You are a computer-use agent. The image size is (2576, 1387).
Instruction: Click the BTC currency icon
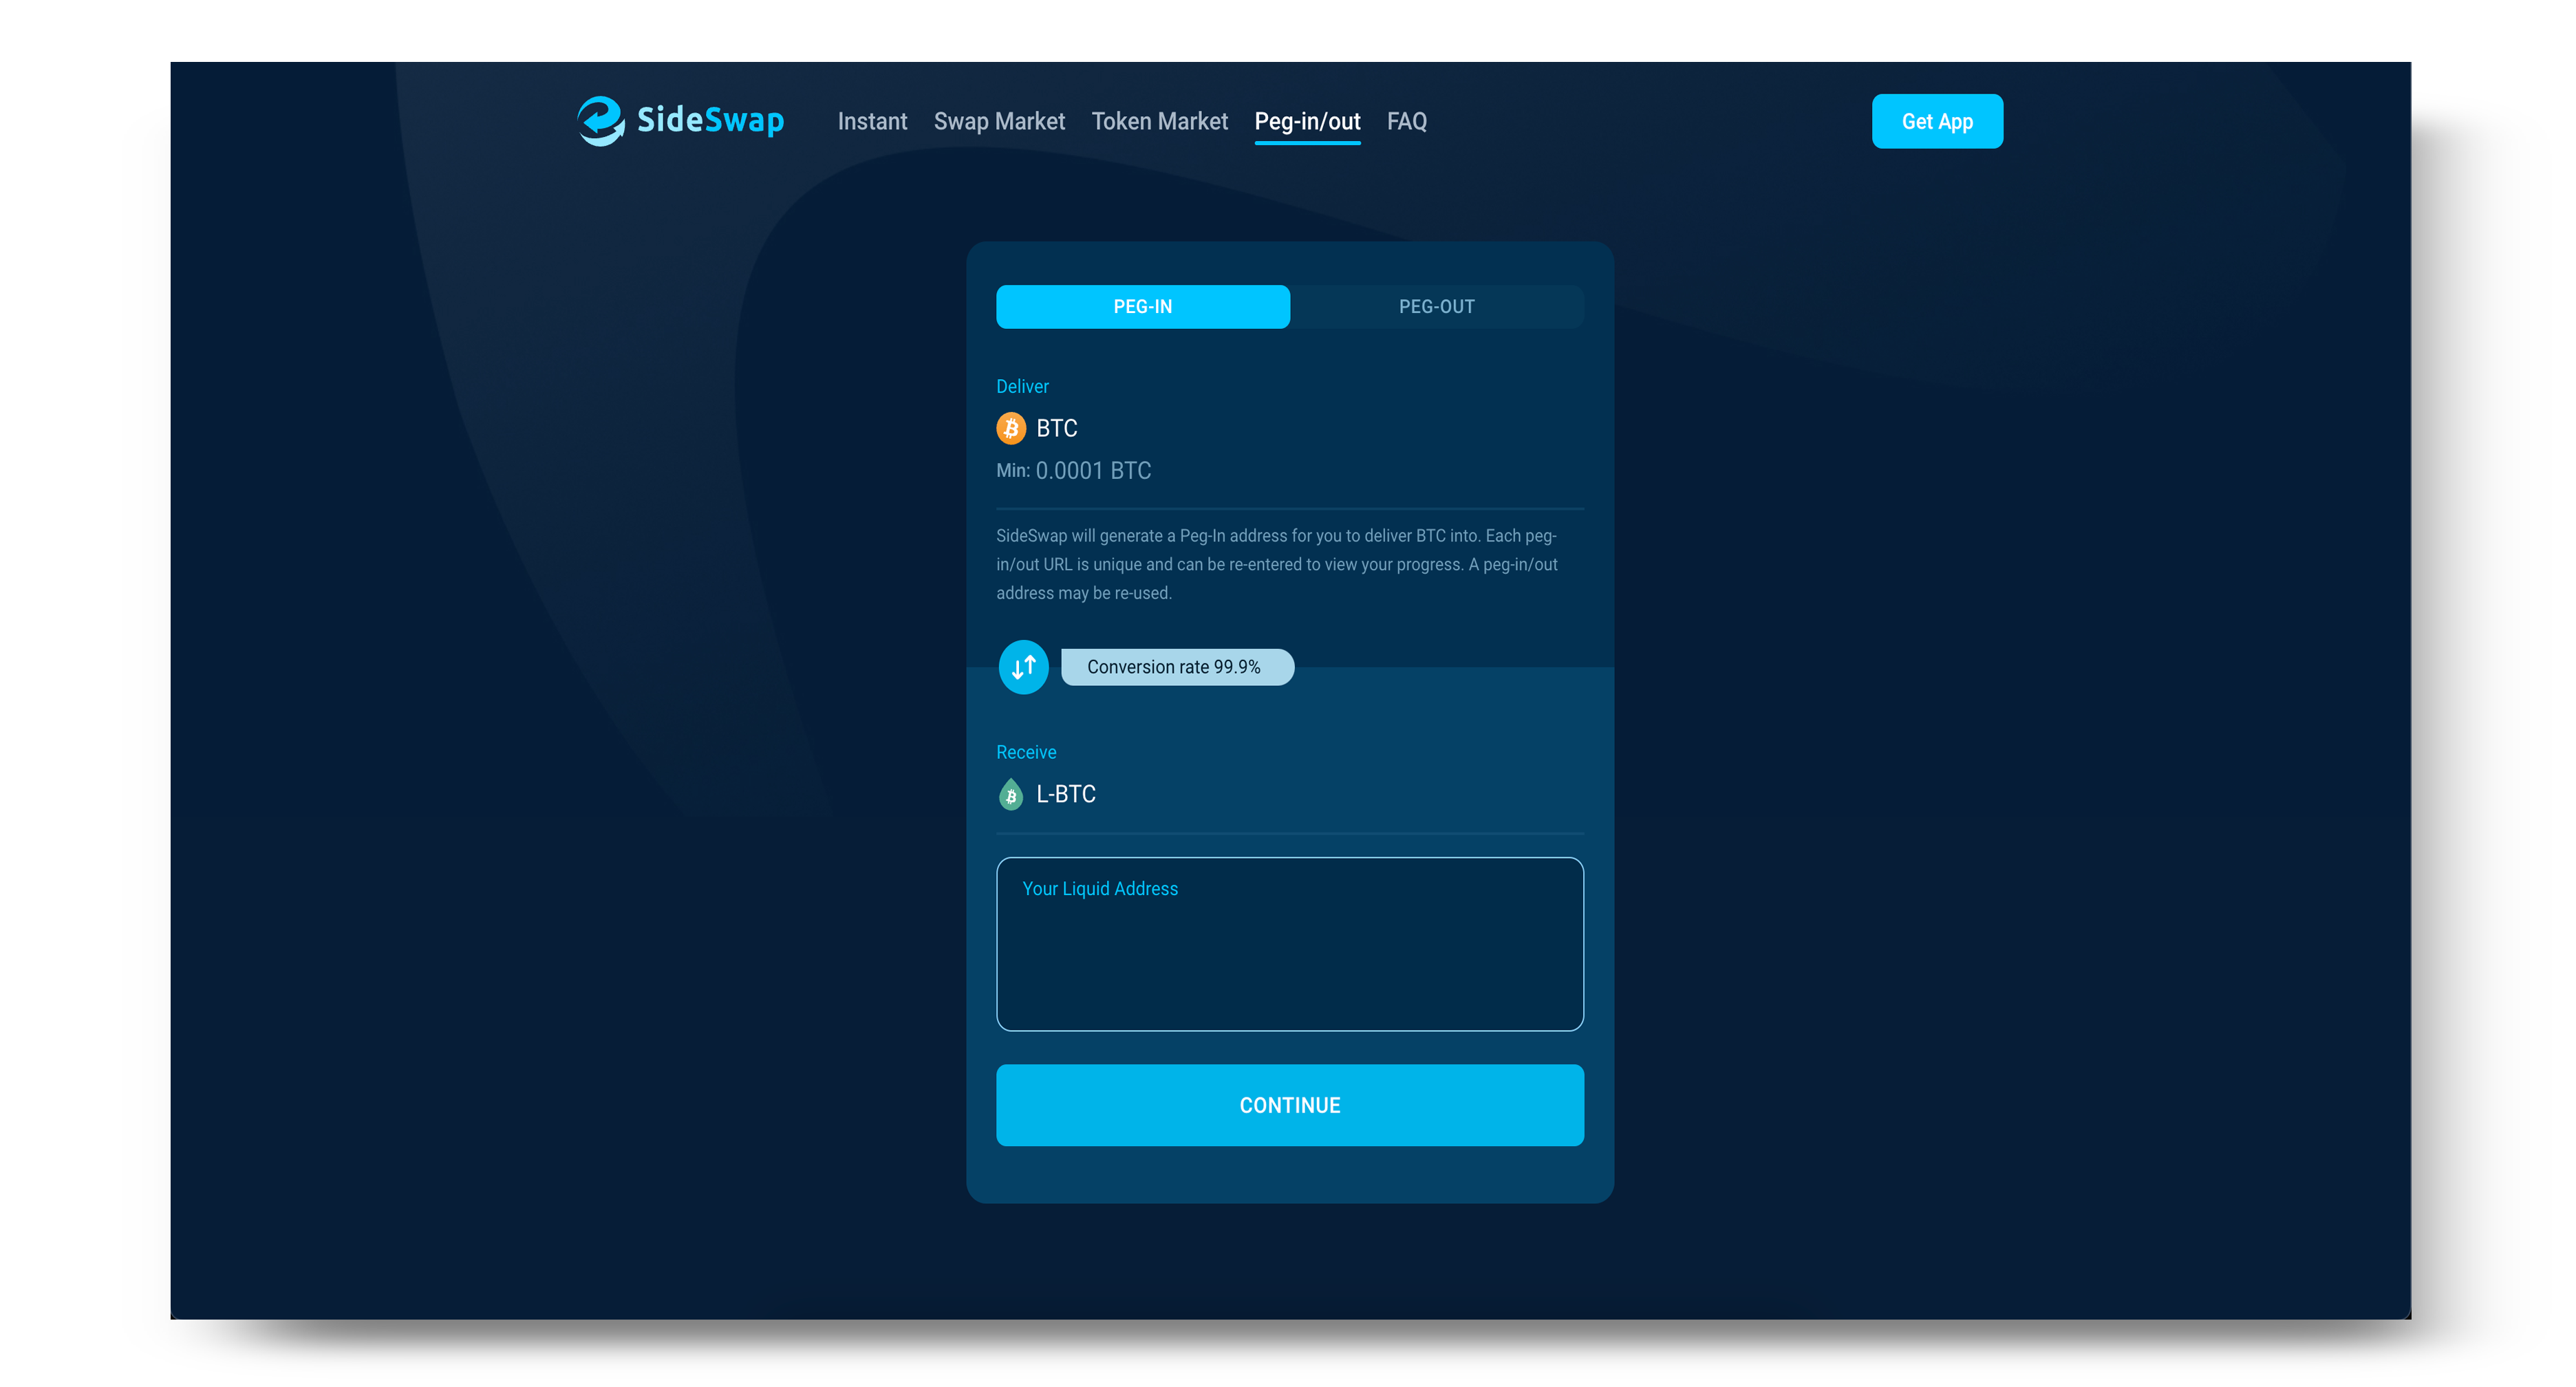coord(1009,429)
